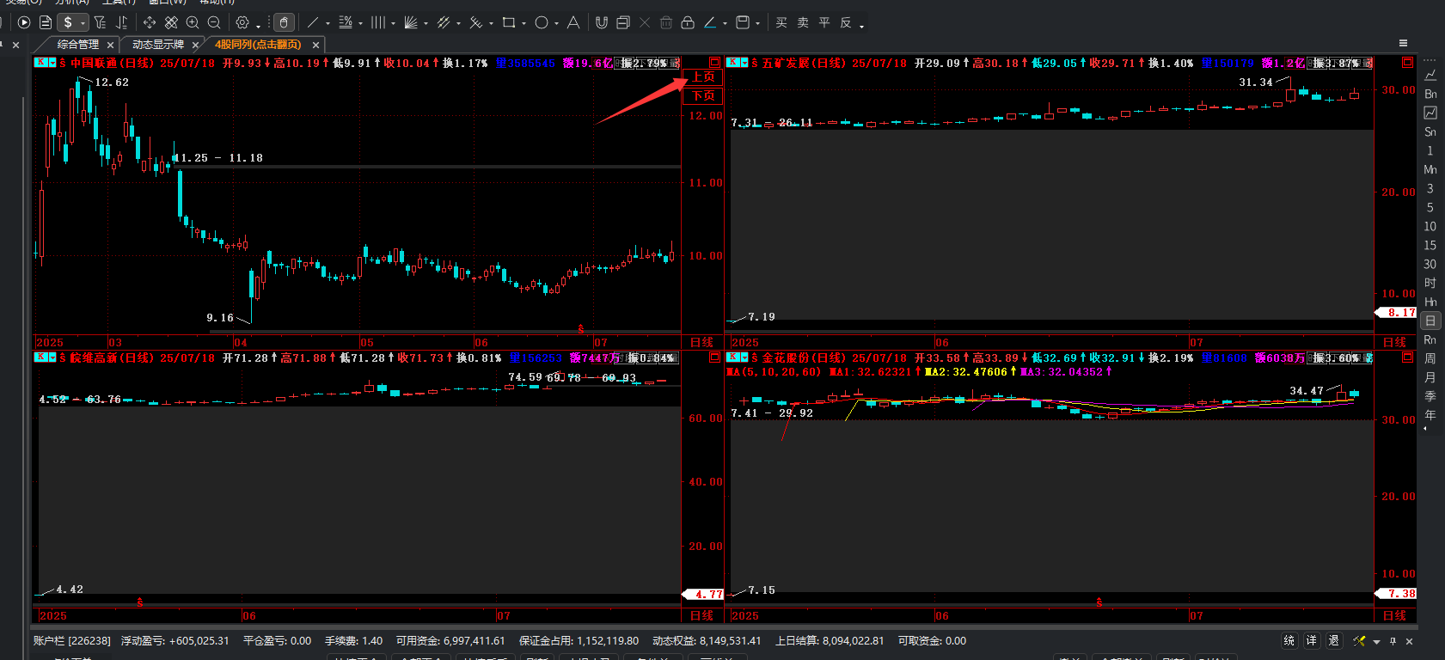Select the hand pan tool
The width and height of the screenshot is (1445, 660).
pyautogui.click(x=284, y=23)
